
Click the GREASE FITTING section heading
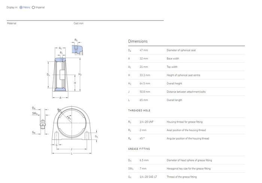[x=139, y=149]
